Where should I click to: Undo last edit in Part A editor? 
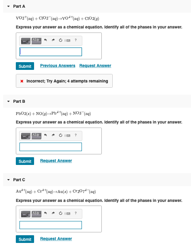click(45, 40)
